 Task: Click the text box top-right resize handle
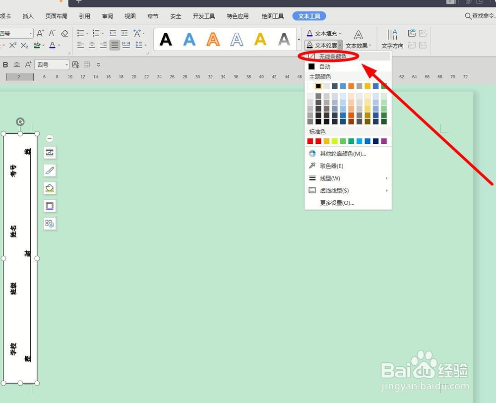coord(37,134)
